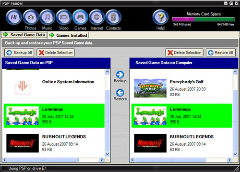This screenshot has height=172, width=240.
Task: Click the PSP list scroll right arrow
Action: tap(101, 160)
